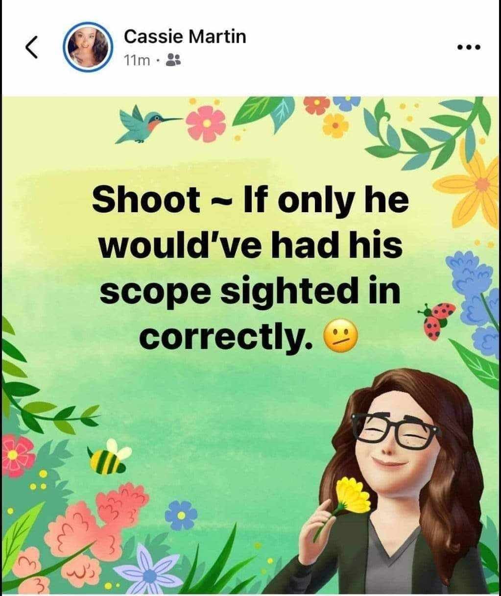Screen dimensions: 501x596
Task: Go back with the left chevron arrow
Action: coord(31,47)
